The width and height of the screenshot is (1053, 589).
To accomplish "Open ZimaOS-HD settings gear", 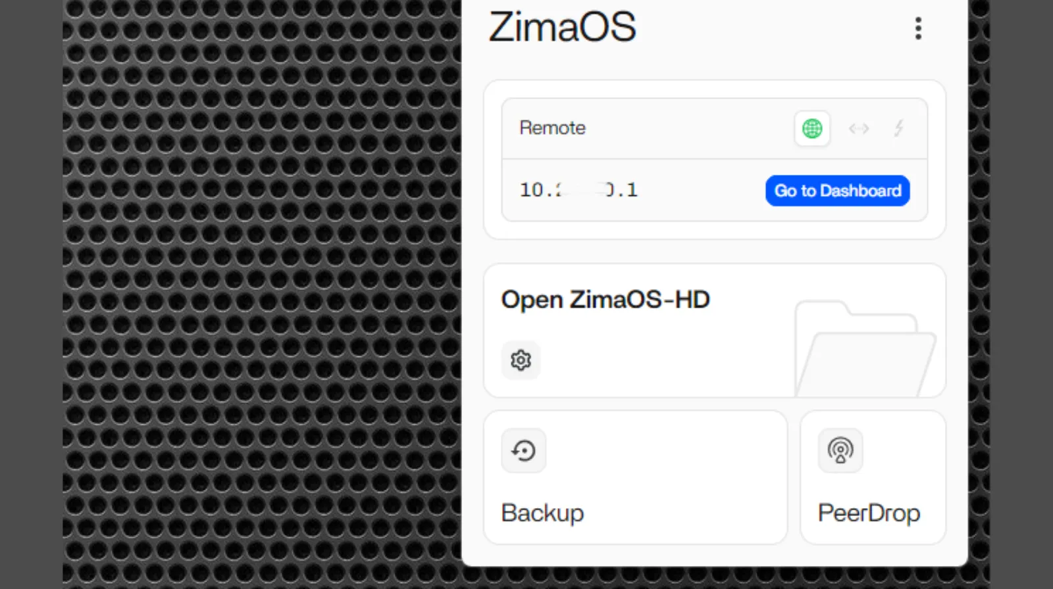I will point(521,360).
